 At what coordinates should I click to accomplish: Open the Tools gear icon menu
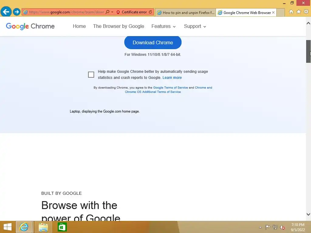click(306, 12)
